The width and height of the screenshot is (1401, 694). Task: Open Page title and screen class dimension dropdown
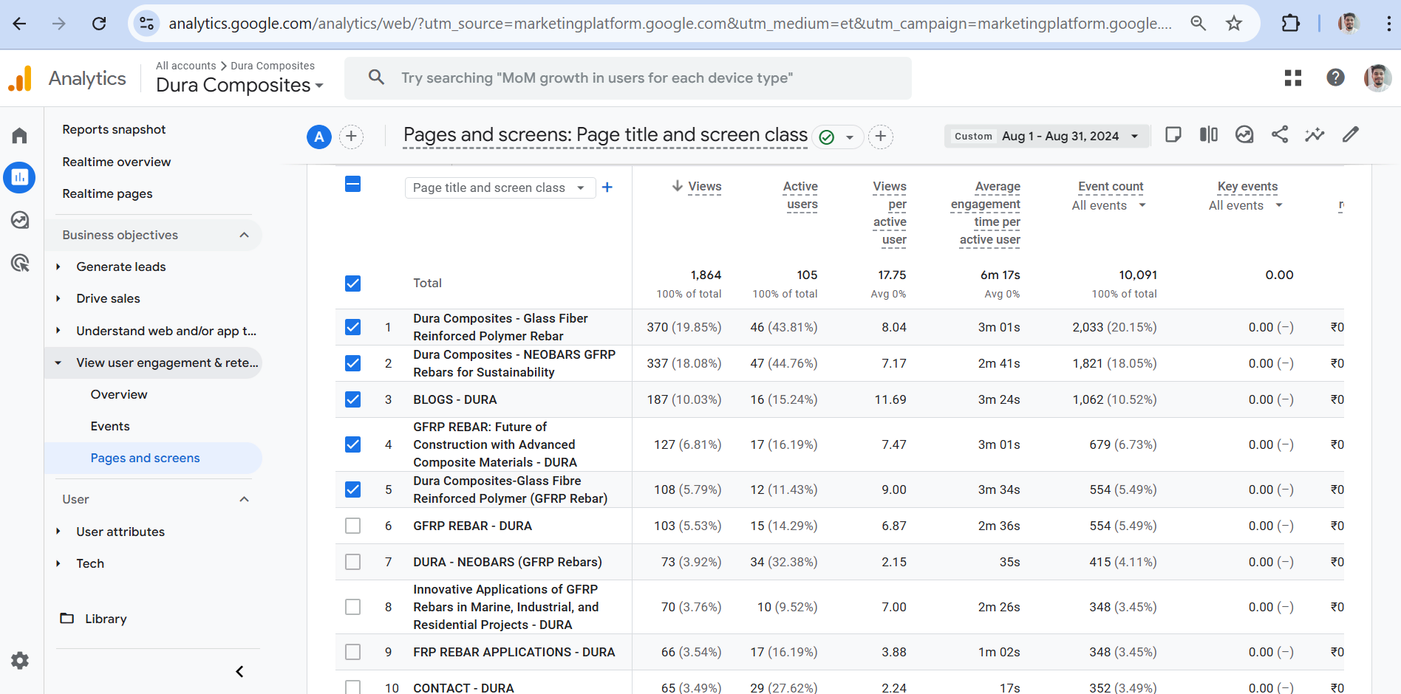point(500,188)
